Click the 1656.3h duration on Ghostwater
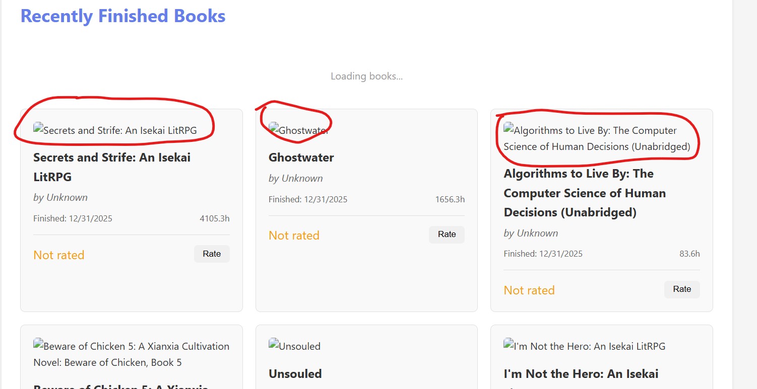 pyautogui.click(x=450, y=200)
